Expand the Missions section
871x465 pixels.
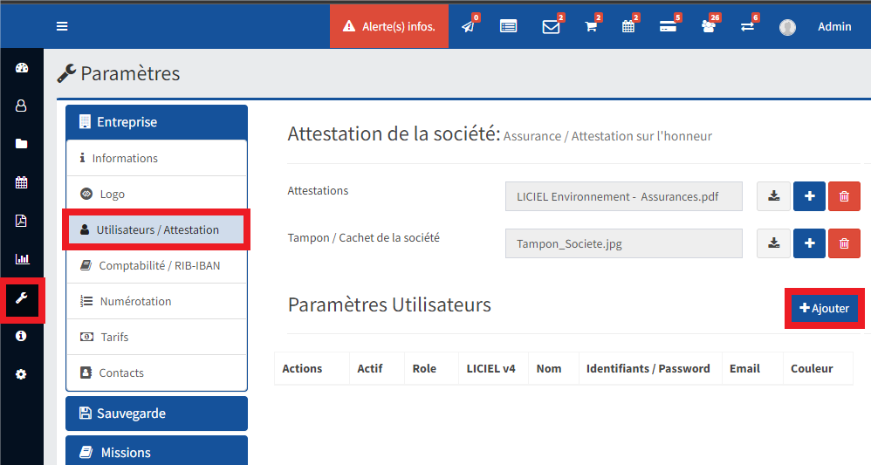[156, 452]
